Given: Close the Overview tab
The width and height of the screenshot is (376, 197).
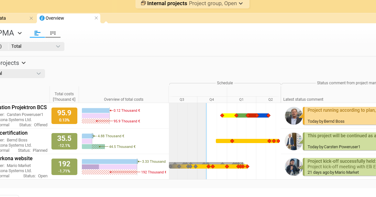Looking at the screenshot, I should (x=96, y=18).
